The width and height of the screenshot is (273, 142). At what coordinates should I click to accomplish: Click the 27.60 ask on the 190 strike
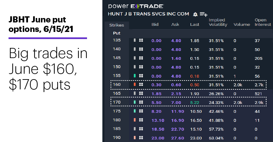(177, 138)
